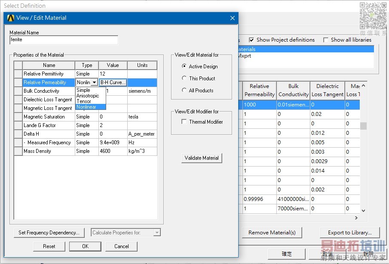Select the Active Design radio button
The height and width of the screenshot is (264, 389).
pyautogui.click(x=184, y=67)
